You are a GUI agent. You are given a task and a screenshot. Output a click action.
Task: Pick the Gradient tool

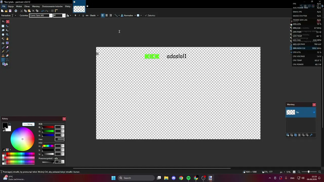(x=7, y=43)
